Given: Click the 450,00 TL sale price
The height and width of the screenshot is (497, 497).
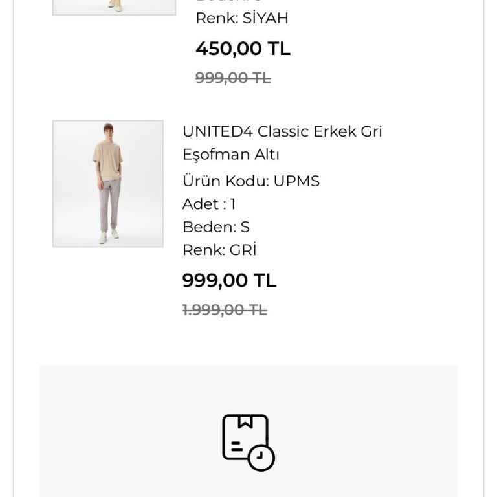Looking at the screenshot, I should click(243, 49).
